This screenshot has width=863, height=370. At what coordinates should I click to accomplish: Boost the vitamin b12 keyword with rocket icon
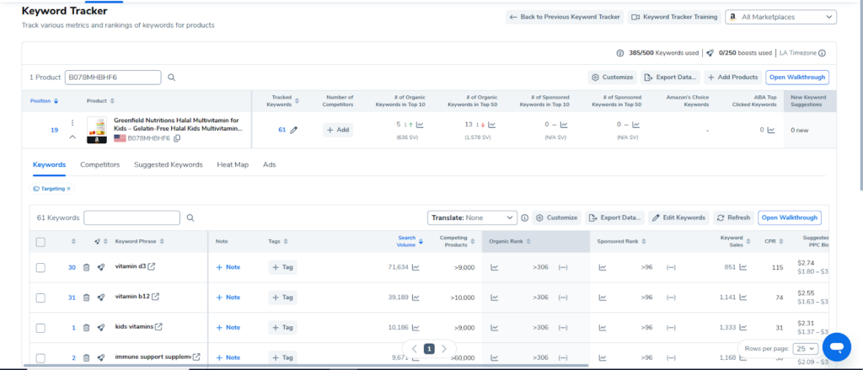101,297
